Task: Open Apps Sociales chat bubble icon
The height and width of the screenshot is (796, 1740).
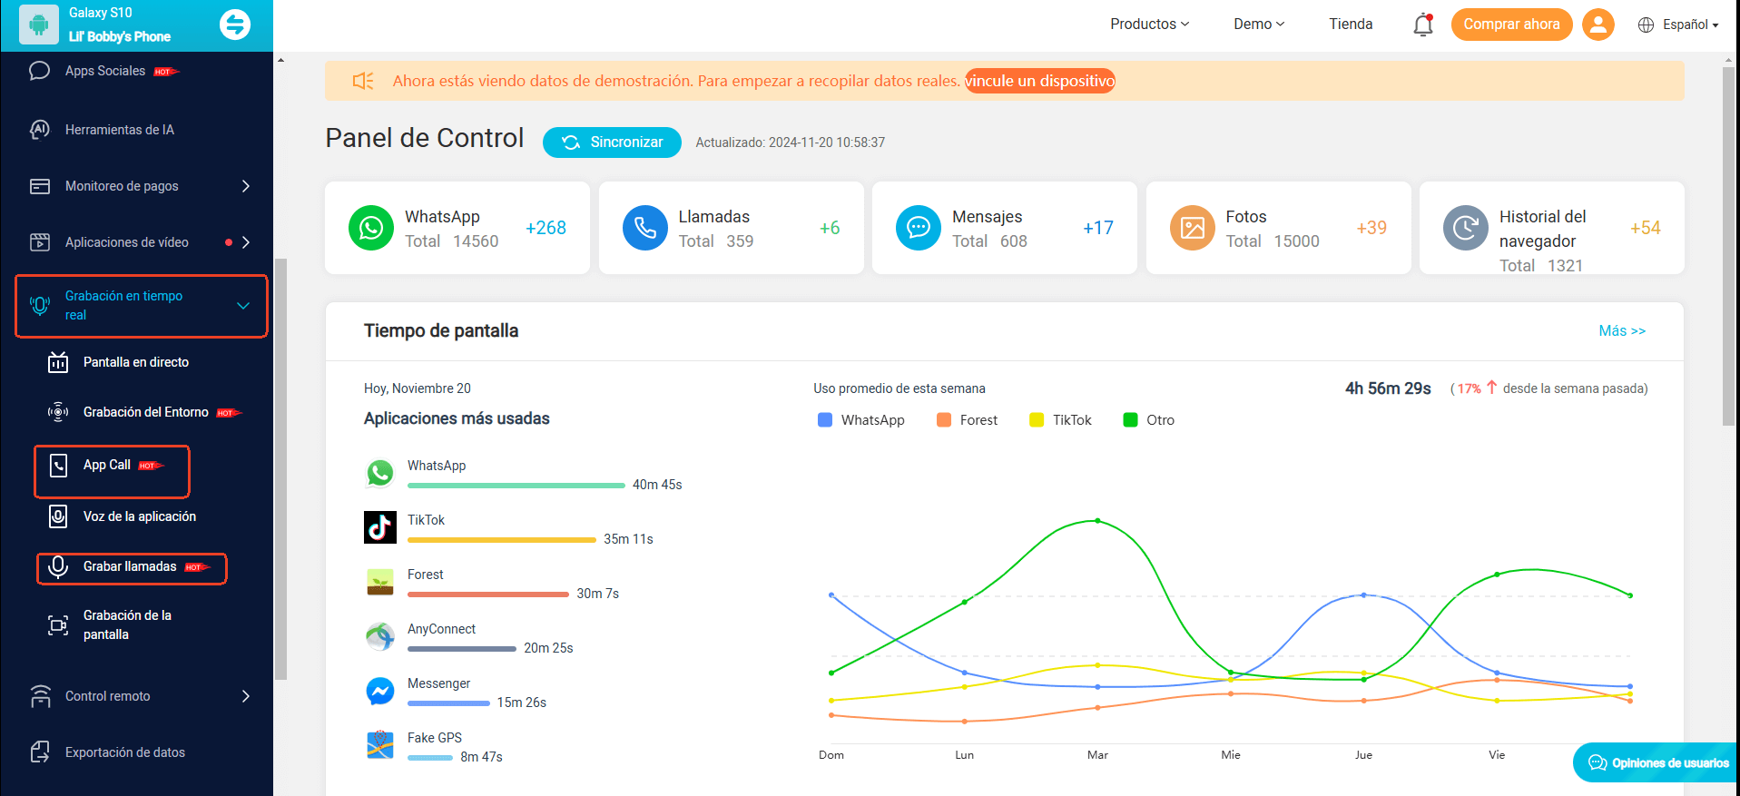Action: click(40, 71)
